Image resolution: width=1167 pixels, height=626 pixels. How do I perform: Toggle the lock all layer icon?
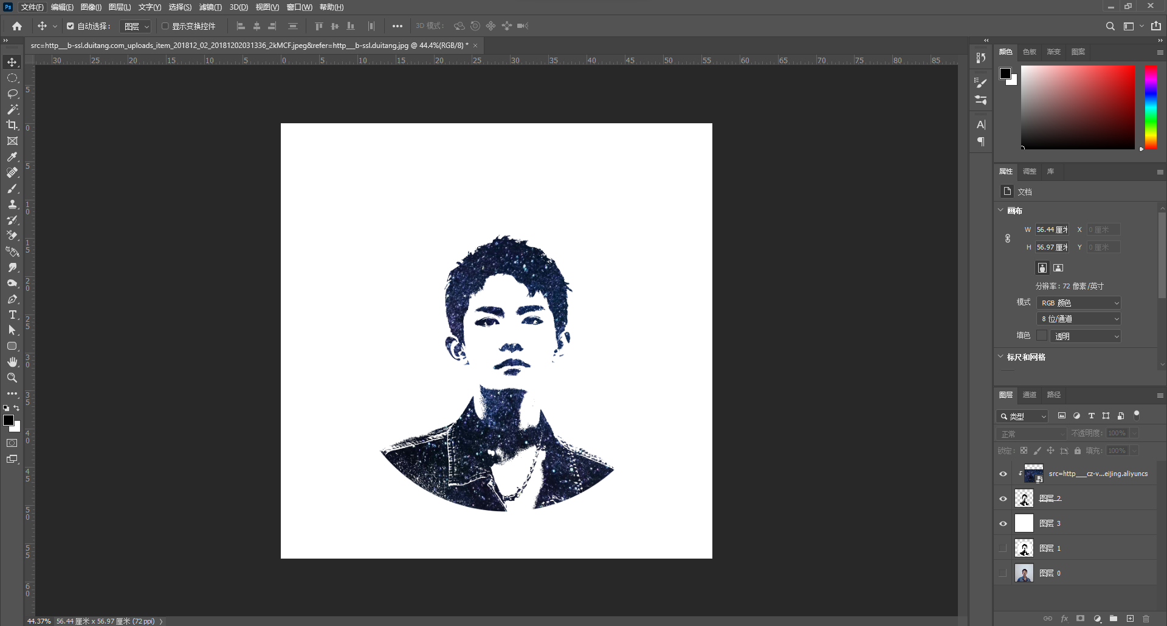(1078, 451)
